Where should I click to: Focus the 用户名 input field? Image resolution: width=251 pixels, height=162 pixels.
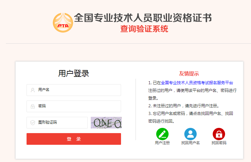(x=74, y=90)
